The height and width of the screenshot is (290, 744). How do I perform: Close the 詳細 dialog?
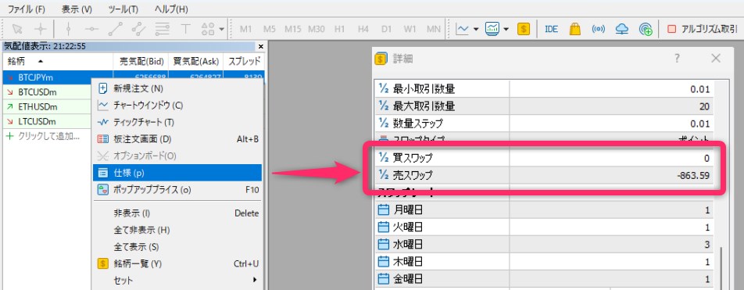(x=716, y=59)
